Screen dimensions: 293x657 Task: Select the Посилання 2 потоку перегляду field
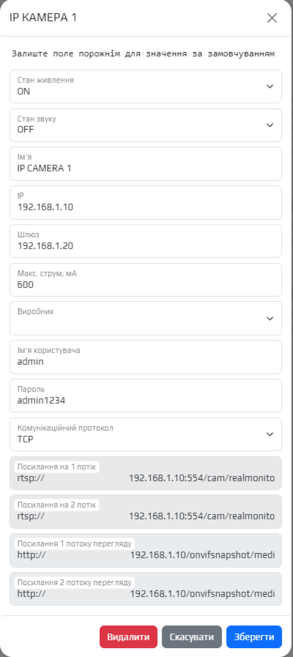point(146,589)
